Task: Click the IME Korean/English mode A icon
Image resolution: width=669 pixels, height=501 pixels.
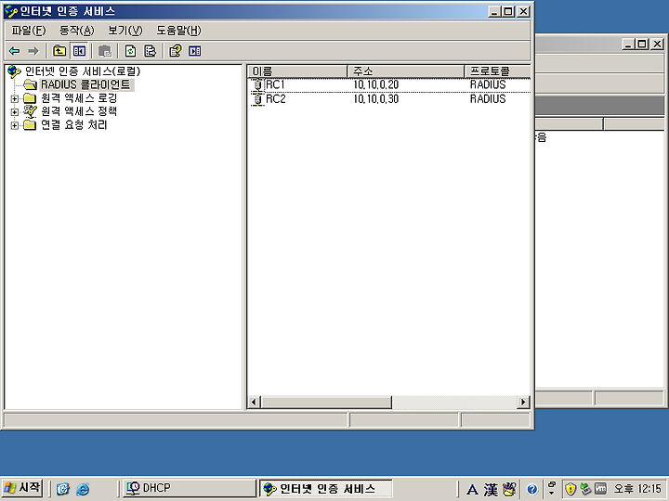Action: pos(472,490)
